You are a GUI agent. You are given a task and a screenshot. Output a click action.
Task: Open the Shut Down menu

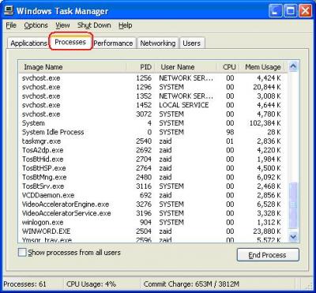tap(94, 25)
